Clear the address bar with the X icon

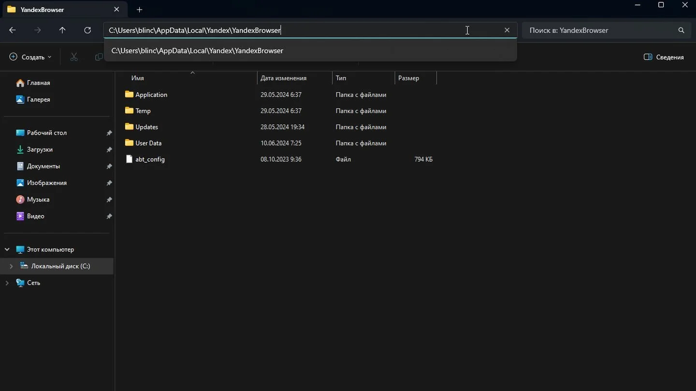tap(507, 30)
